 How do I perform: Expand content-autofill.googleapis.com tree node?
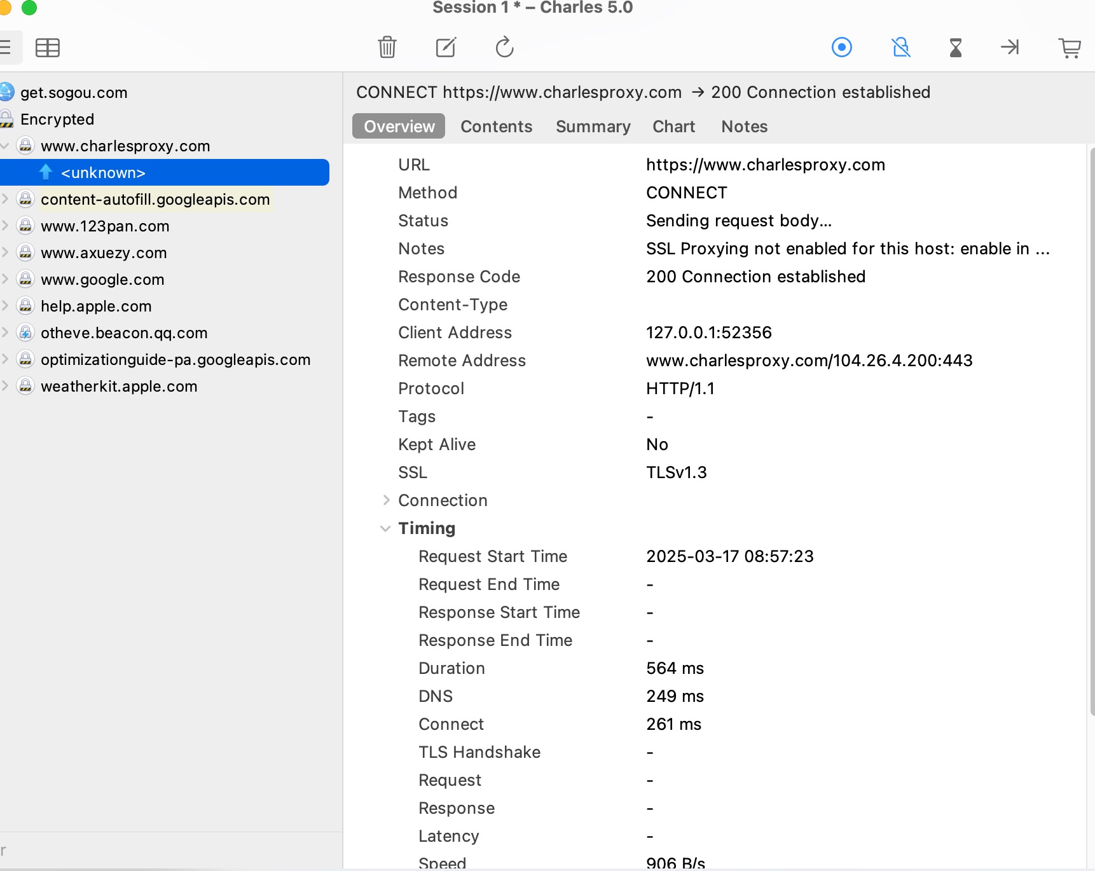4,199
